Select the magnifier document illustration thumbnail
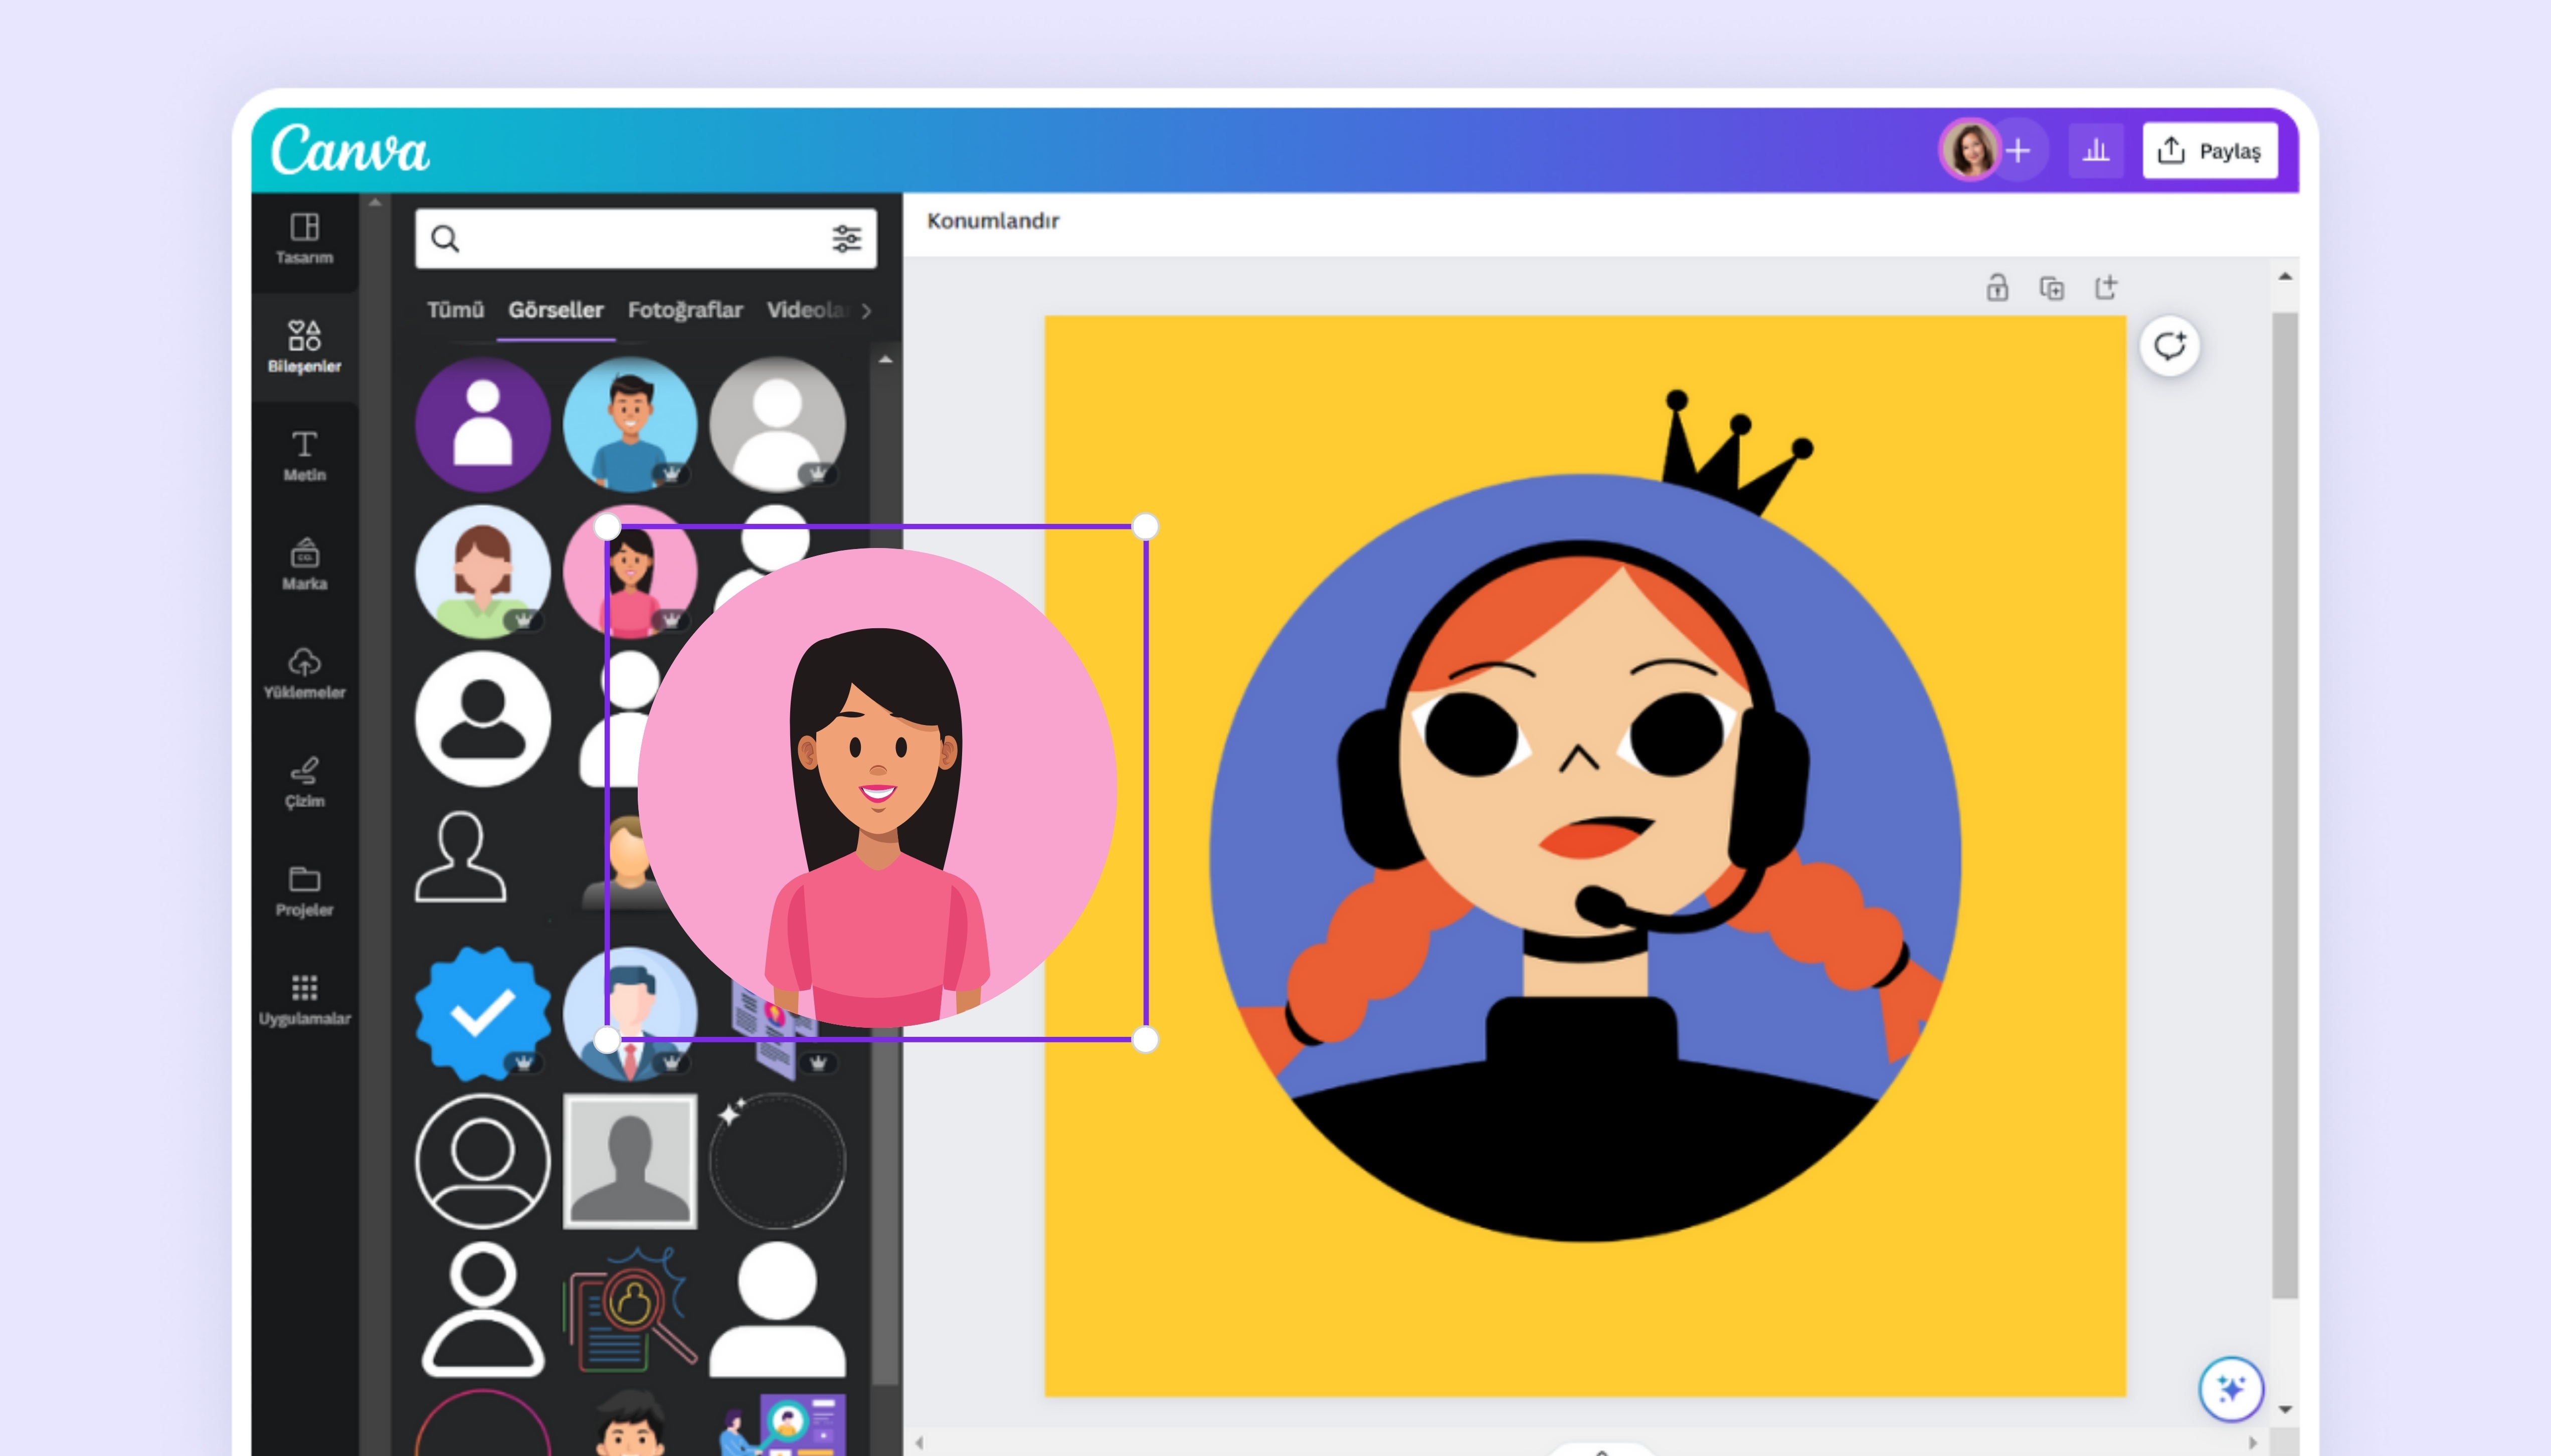 coord(629,1309)
